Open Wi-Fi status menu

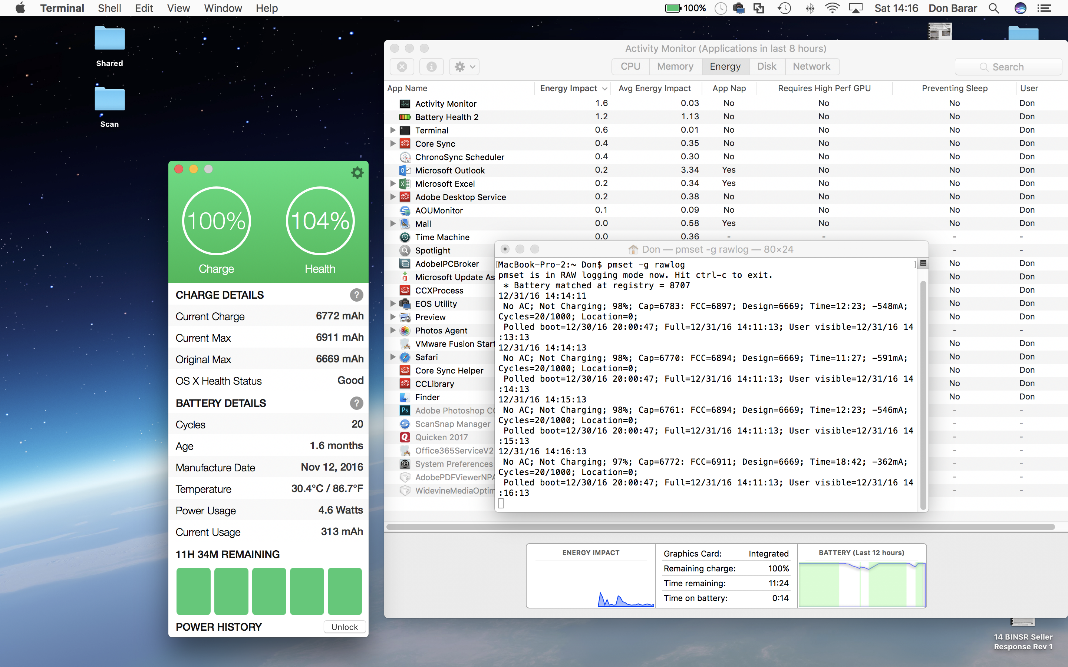point(832,8)
